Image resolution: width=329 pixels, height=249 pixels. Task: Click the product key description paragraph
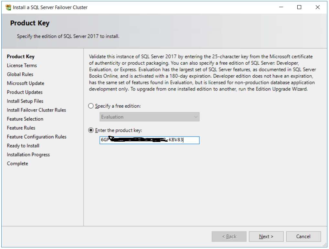pyautogui.click(x=202, y=73)
